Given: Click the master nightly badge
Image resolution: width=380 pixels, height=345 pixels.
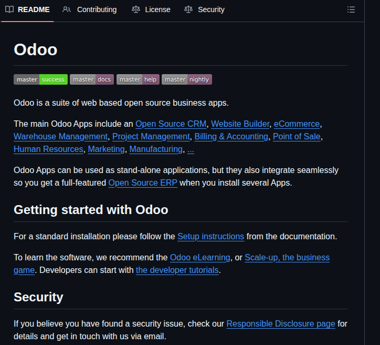Looking at the screenshot, I should [x=187, y=79].
